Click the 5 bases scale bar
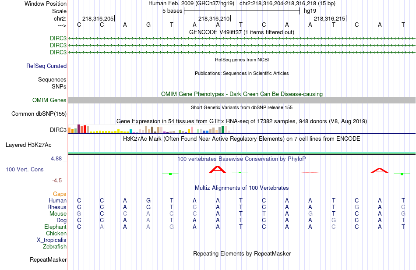Viewport: 416px width, 270px height. (x=242, y=11)
